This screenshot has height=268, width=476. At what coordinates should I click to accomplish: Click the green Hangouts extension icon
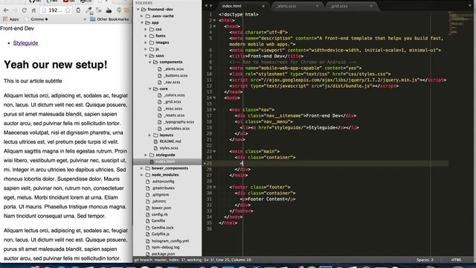click(119, 10)
